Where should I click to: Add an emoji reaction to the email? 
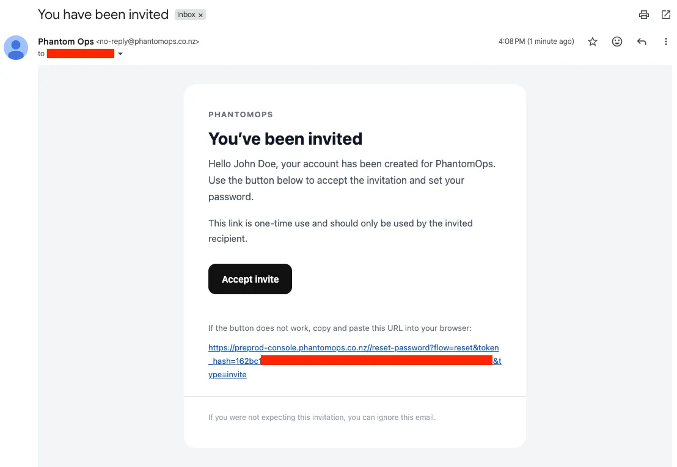point(617,41)
